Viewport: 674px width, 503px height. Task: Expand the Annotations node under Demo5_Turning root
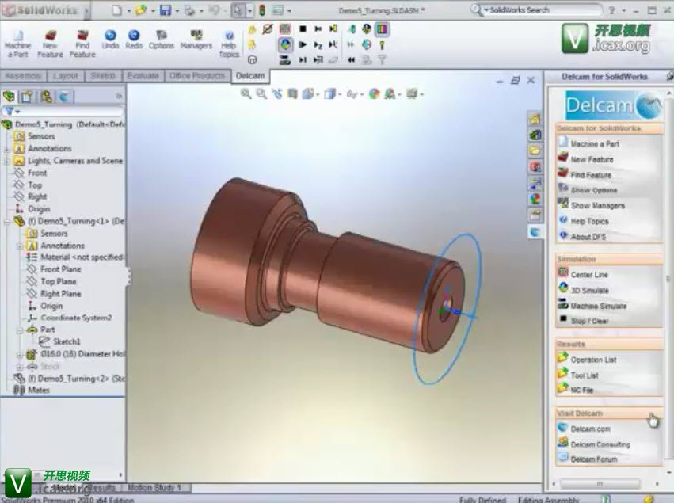6,149
